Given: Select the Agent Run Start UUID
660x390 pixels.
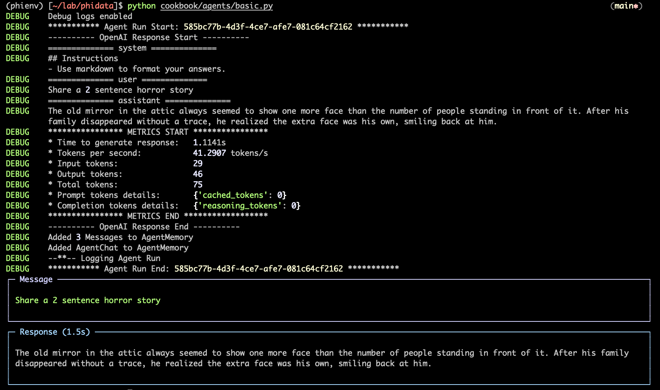Looking at the screenshot, I should tap(267, 26).
